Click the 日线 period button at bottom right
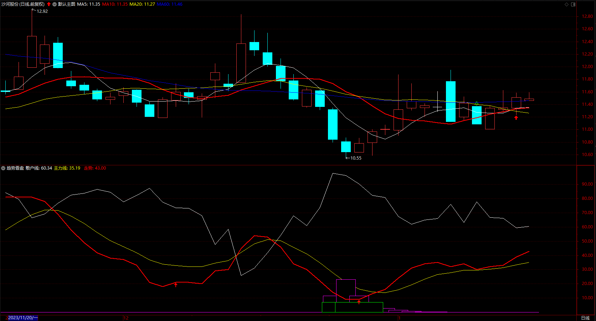Screen dimensions: 596x321 585,318
